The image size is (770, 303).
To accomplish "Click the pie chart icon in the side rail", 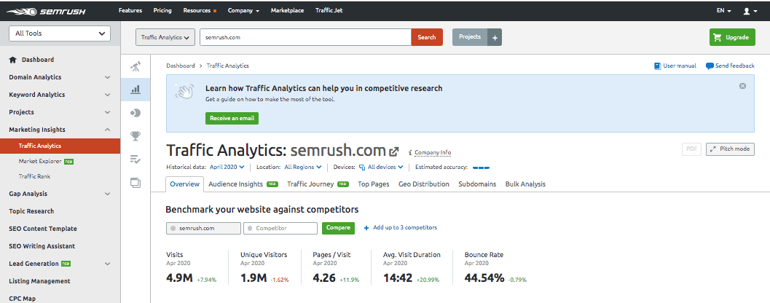I will coord(135,113).
